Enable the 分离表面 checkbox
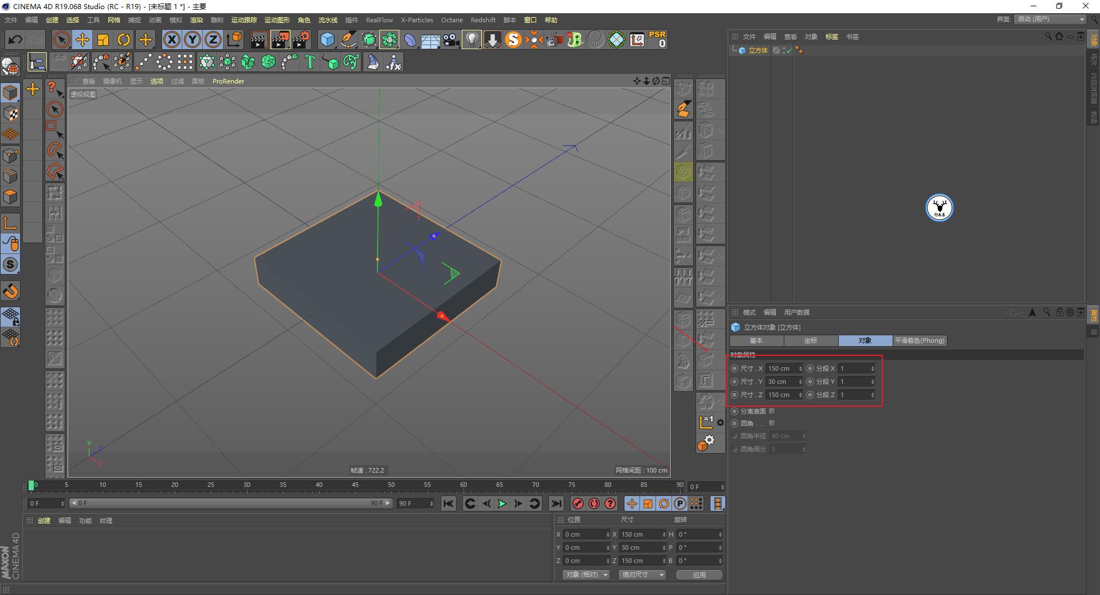Viewport: 1100px width, 595px height. [x=772, y=411]
